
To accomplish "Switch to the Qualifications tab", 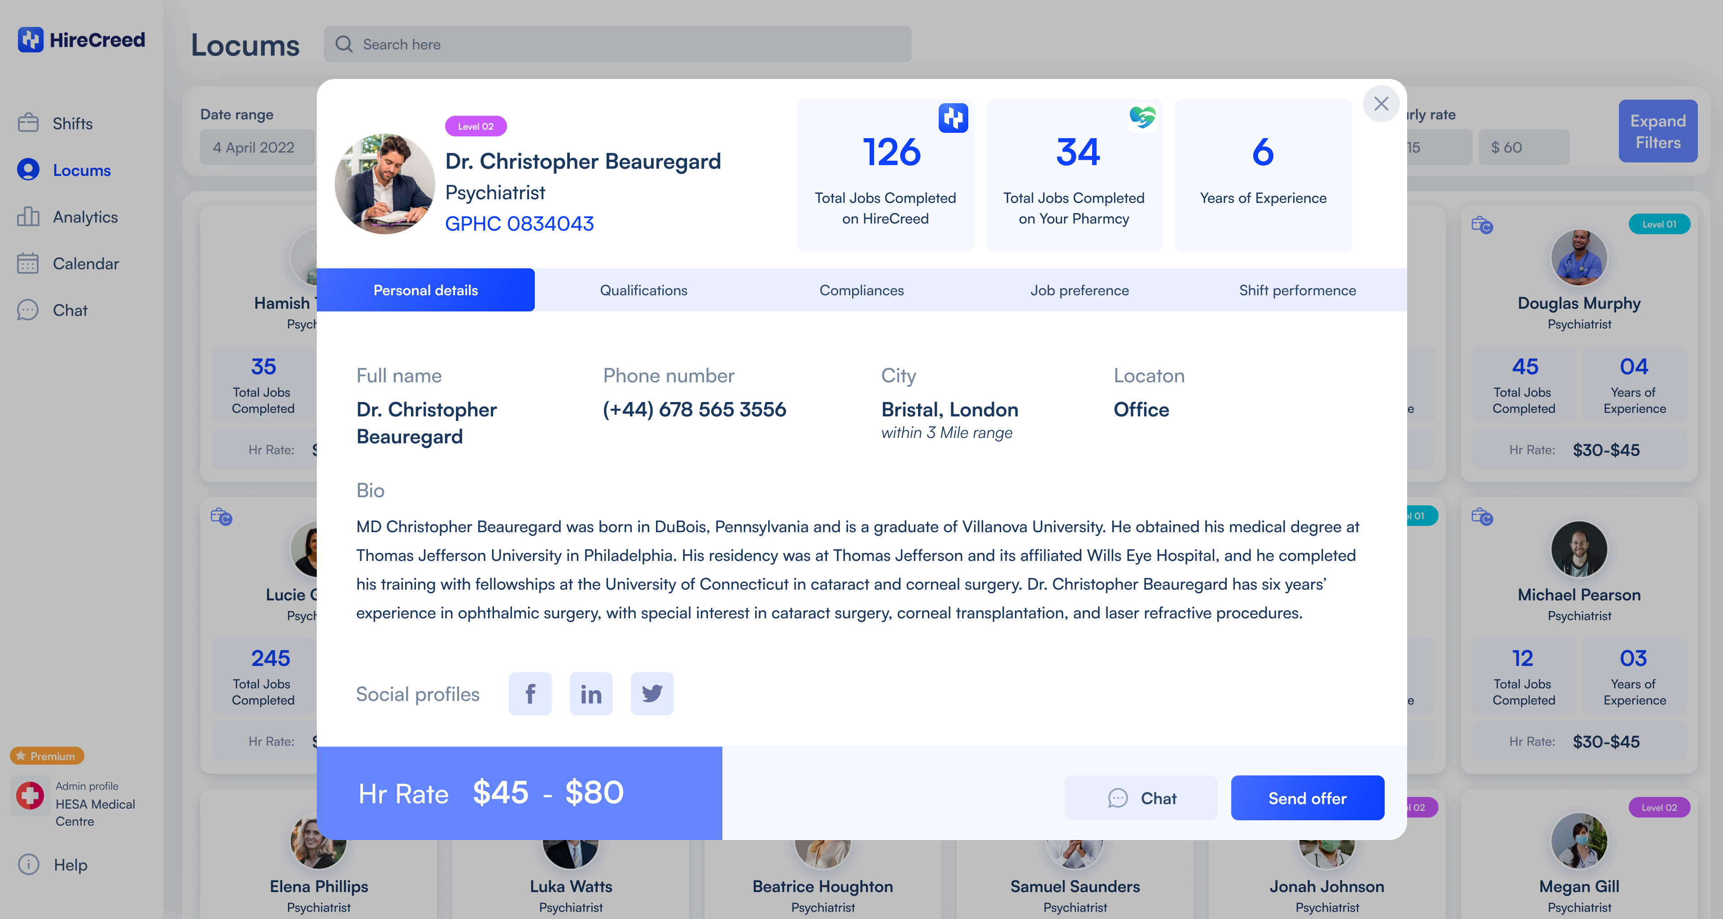I will pyautogui.click(x=643, y=289).
